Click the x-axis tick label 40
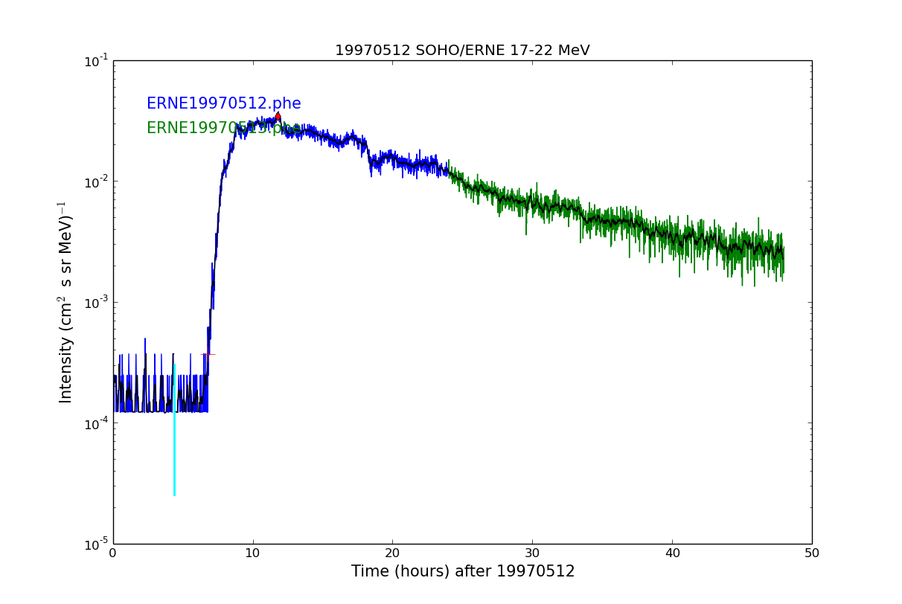Viewport: 902px width, 604px height. pyautogui.click(x=672, y=553)
